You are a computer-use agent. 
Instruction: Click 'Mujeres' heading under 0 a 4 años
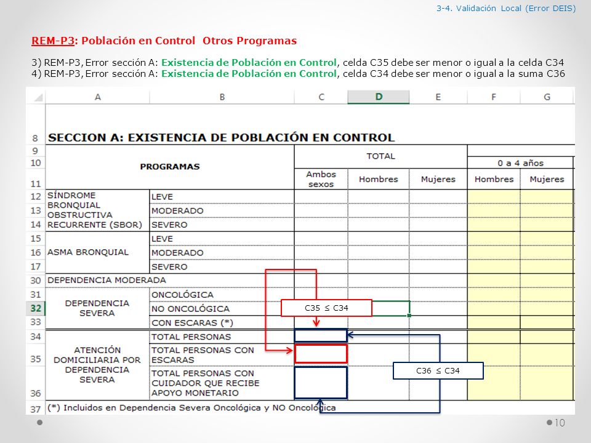click(547, 179)
